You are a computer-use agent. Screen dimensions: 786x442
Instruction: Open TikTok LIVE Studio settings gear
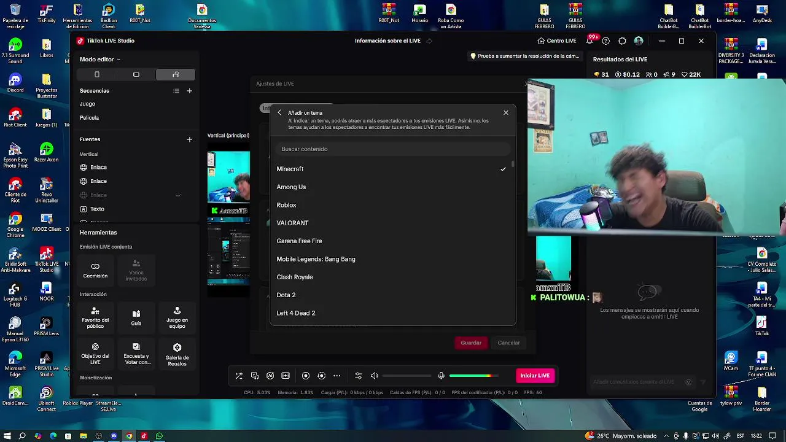pos(622,41)
